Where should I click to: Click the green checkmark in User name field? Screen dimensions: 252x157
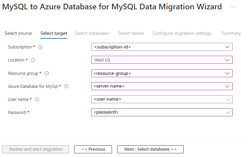tap(228, 99)
